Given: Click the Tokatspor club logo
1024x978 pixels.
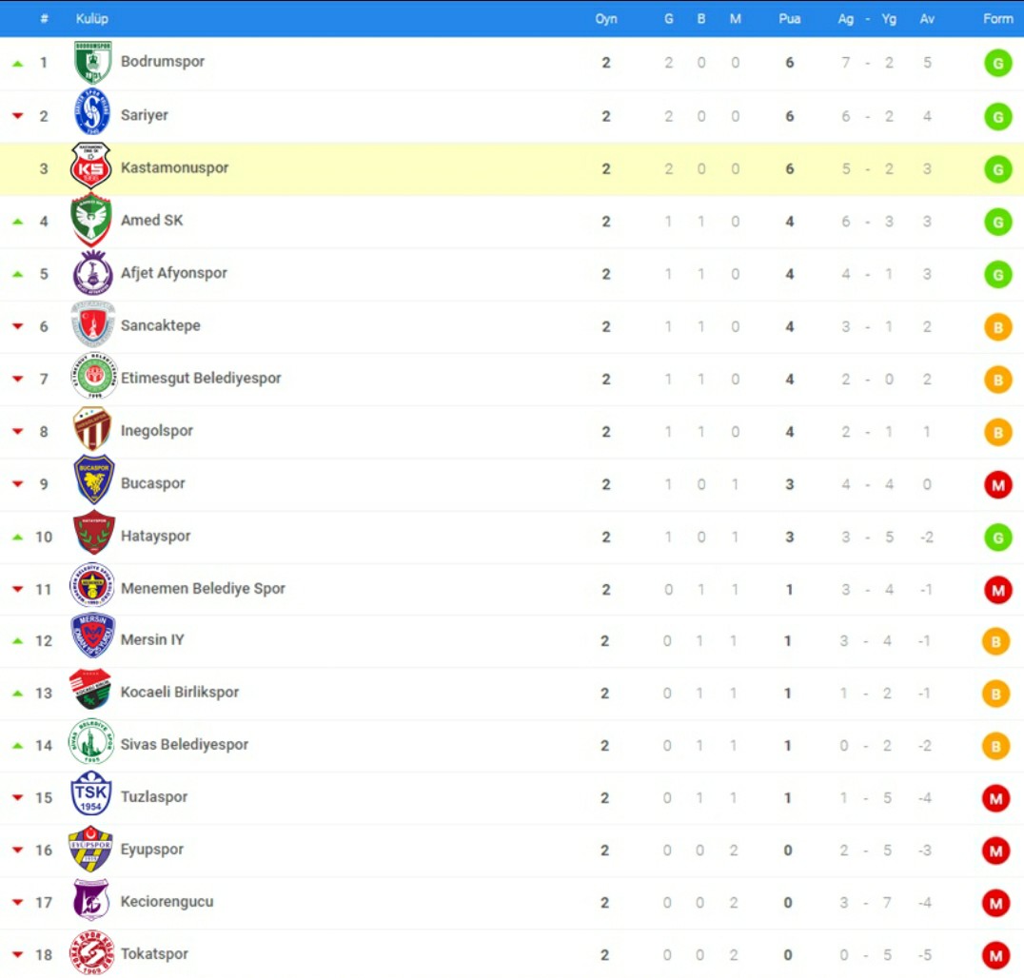Looking at the screenshot, I should click(92, 953).
